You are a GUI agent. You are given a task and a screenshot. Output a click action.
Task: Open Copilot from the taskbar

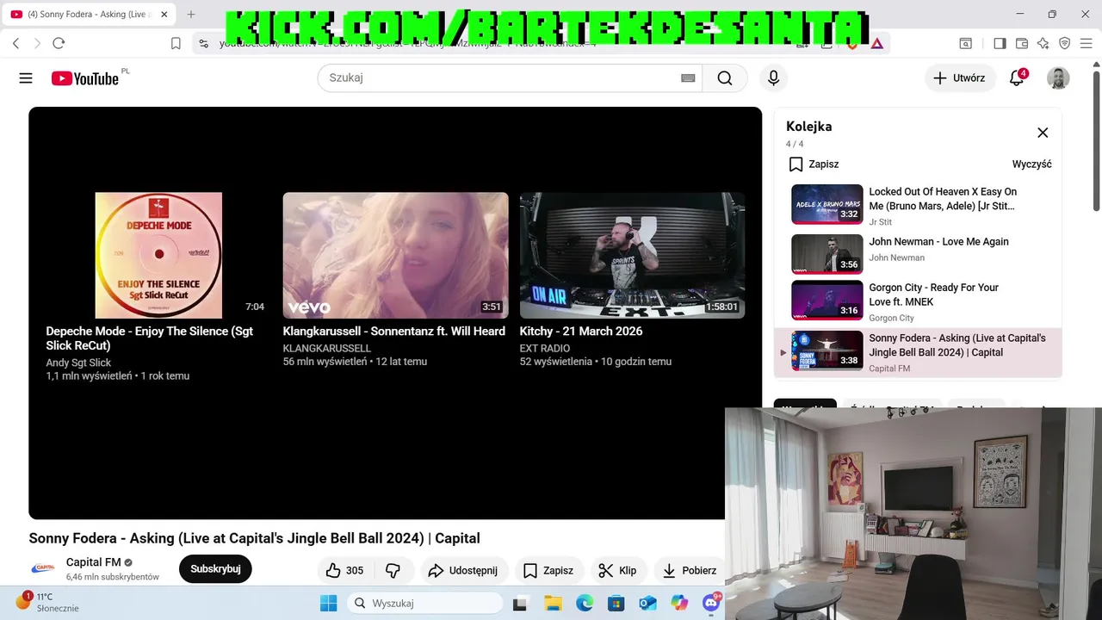tap(679, 603)
